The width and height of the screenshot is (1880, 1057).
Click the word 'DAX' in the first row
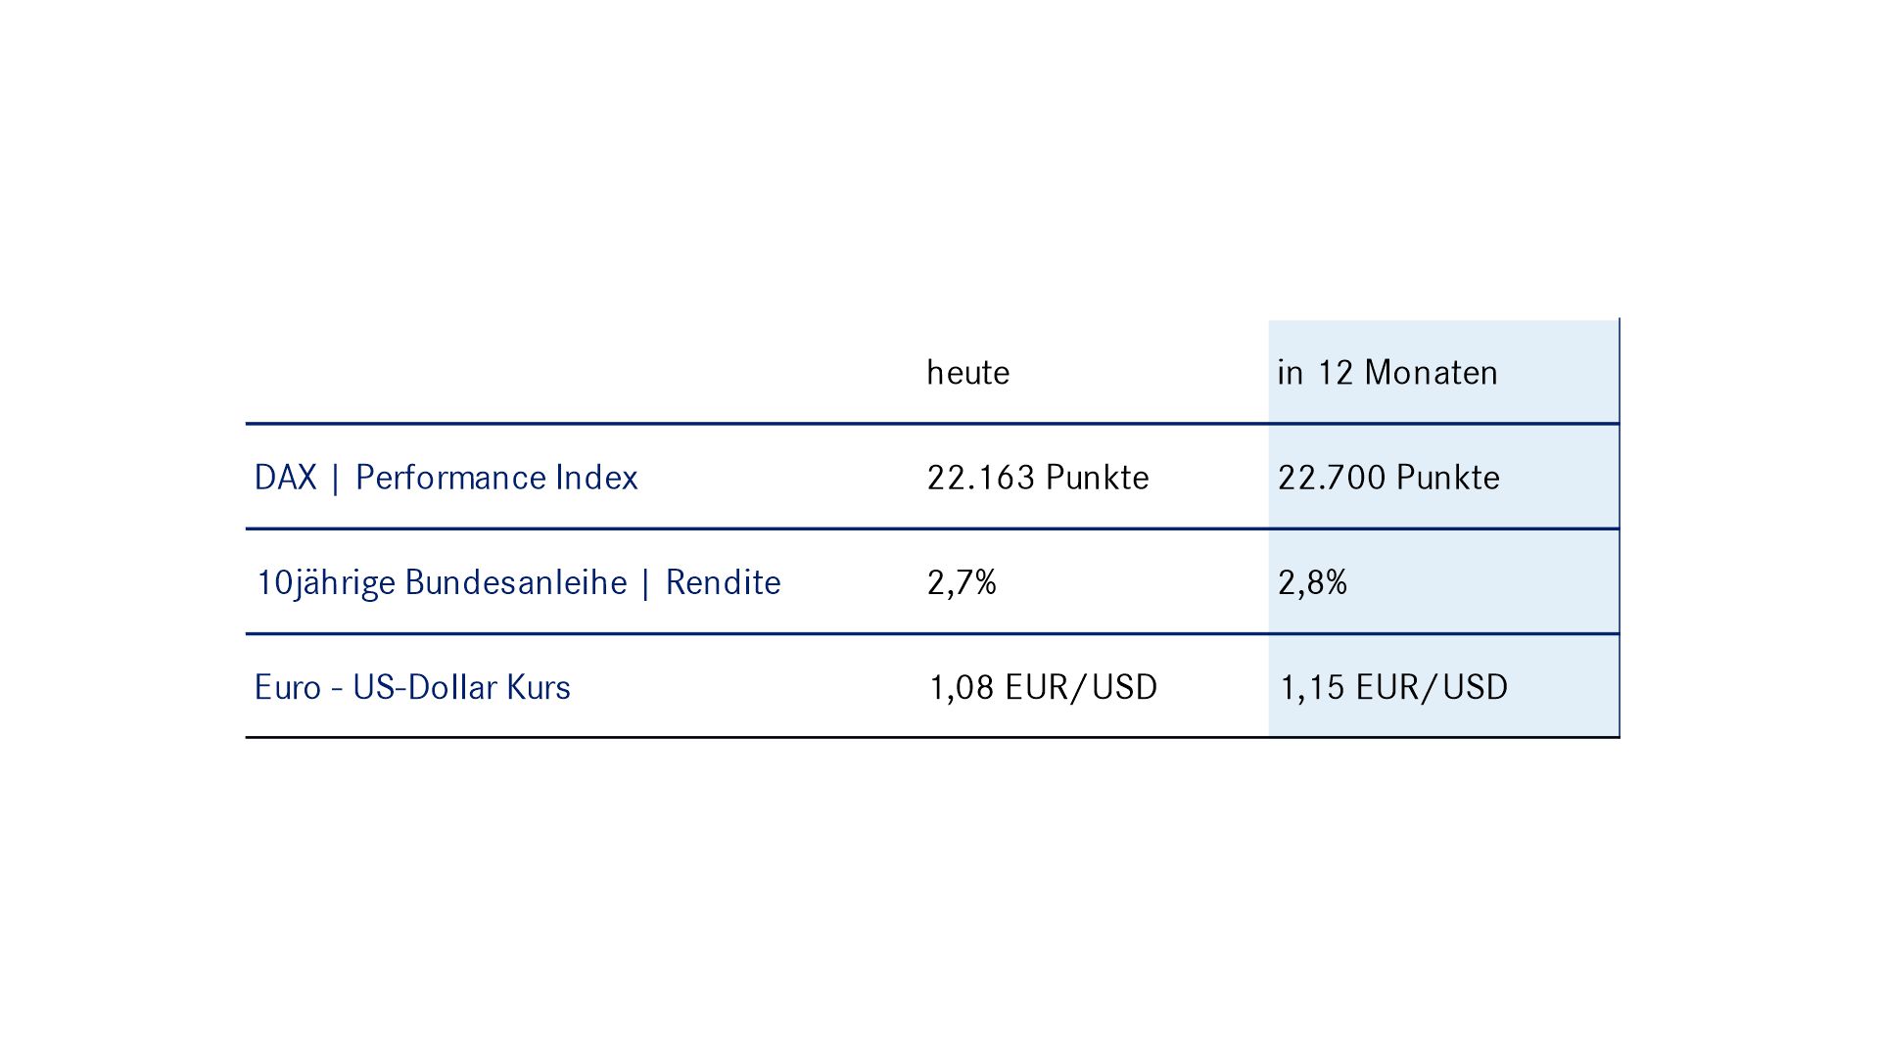pyautogui.click(x=286, y=478)
